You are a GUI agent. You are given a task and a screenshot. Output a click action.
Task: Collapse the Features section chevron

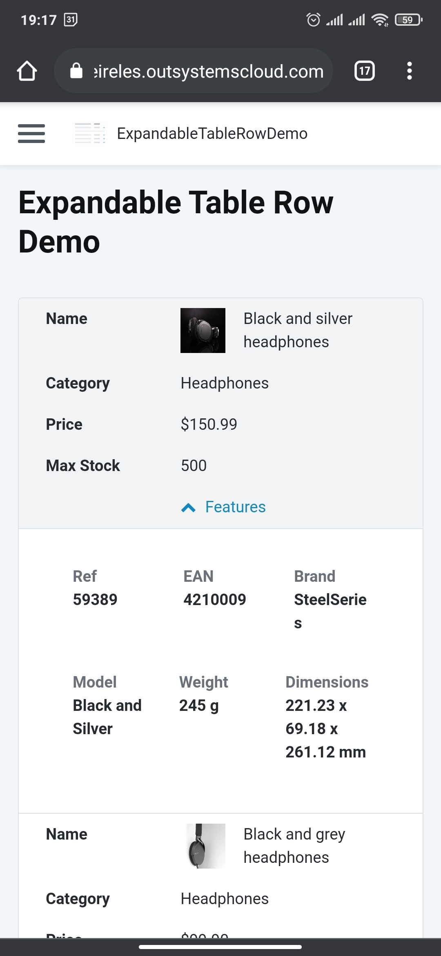pyautogui.click(x=188, y=507)
